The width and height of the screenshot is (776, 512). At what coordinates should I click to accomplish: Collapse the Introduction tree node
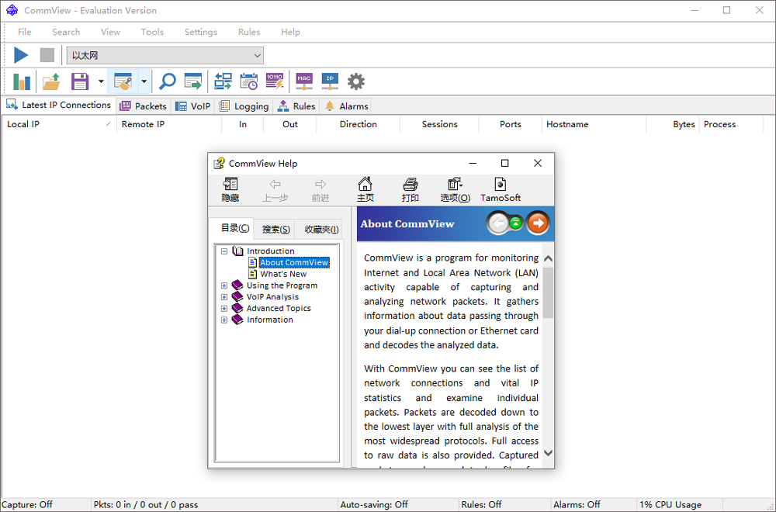(224, 251)
